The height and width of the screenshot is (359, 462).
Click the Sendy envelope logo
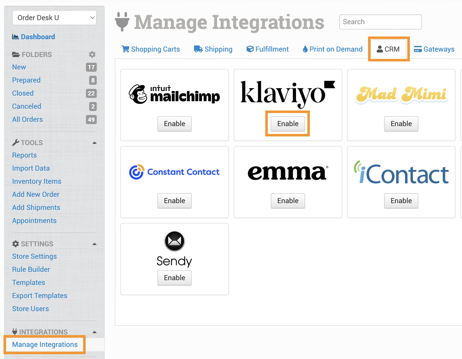[174, 241]
